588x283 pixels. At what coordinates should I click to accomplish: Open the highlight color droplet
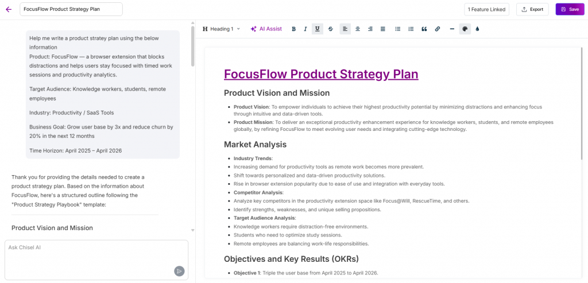coord(477,29)
